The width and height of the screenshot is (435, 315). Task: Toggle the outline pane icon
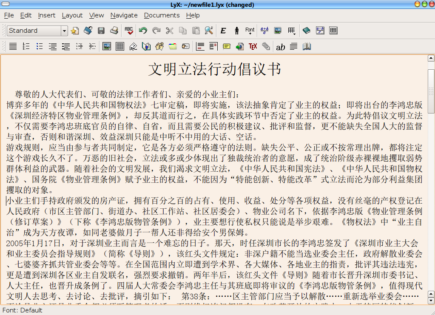[x=307, y=31]
